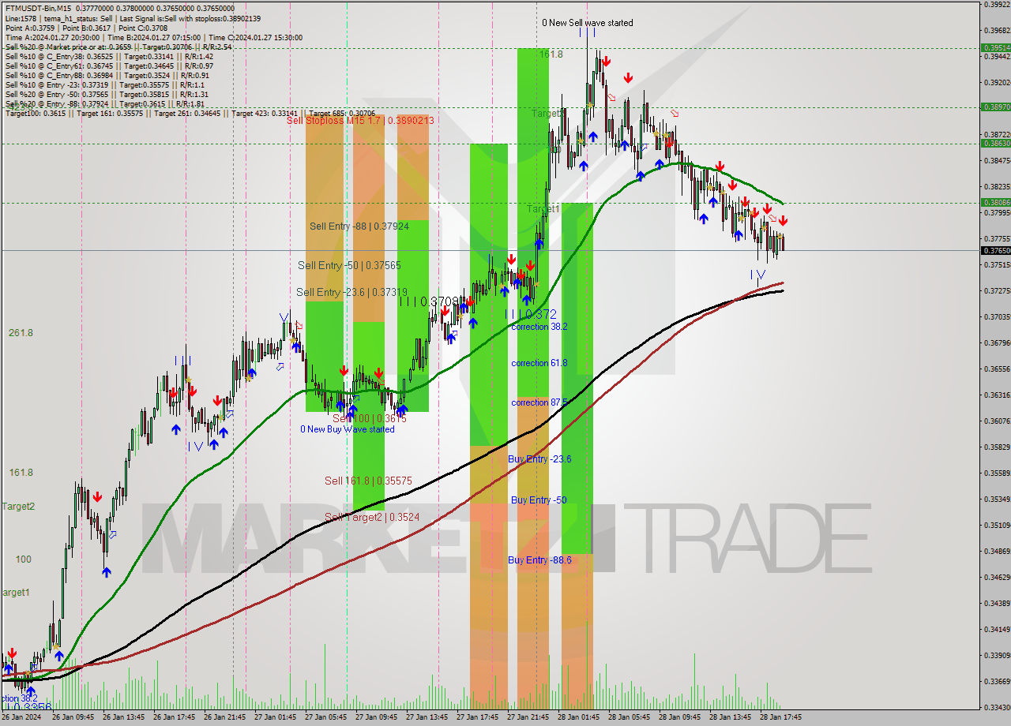Viewport: 1011px width, 726px height.
Task: Click the 'Sell Stoploss M15 1.7 | 0.3890213' label
Action: point(360,120)
